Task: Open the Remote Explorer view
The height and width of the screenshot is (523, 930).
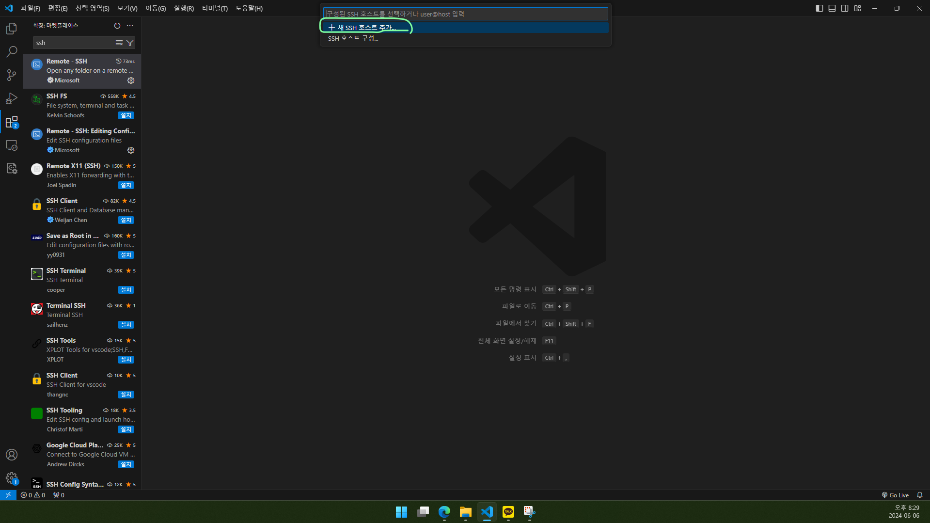Action: (12, 145)
